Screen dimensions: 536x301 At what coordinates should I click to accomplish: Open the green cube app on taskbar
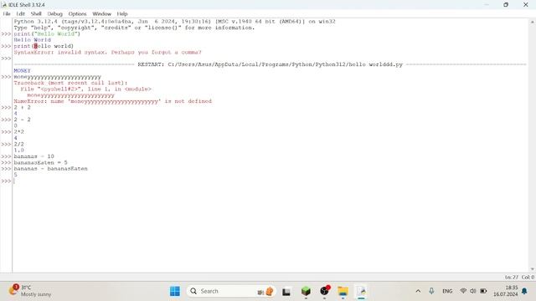[306, 291]
